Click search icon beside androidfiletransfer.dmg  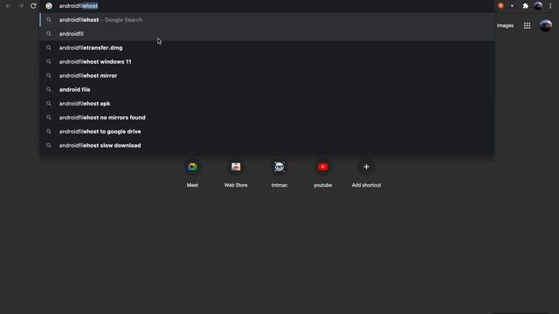click(x=49, y=48)
